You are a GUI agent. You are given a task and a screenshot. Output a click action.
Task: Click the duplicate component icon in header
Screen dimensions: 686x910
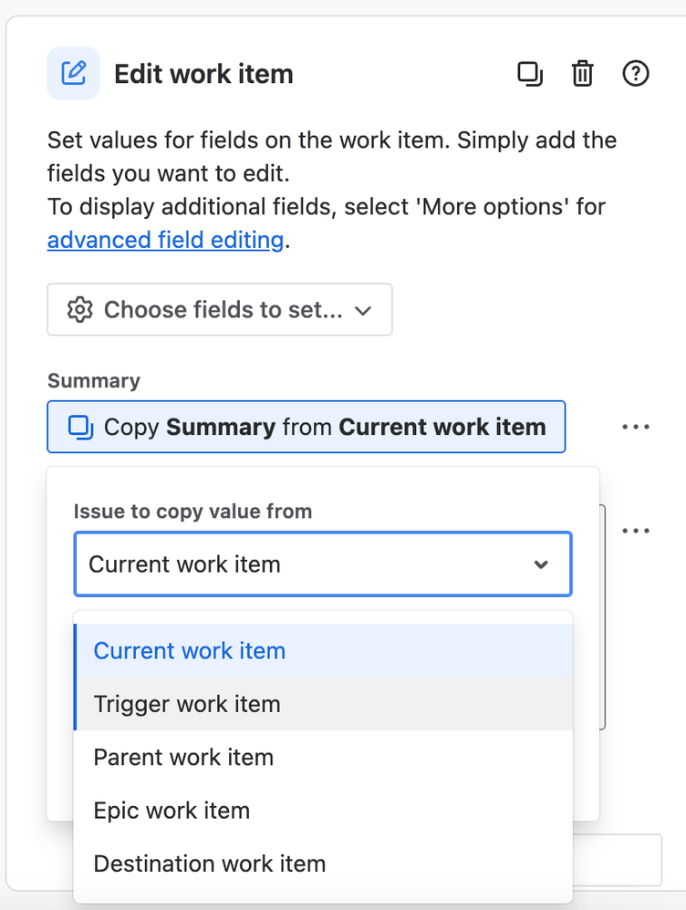tap(530, 74)
